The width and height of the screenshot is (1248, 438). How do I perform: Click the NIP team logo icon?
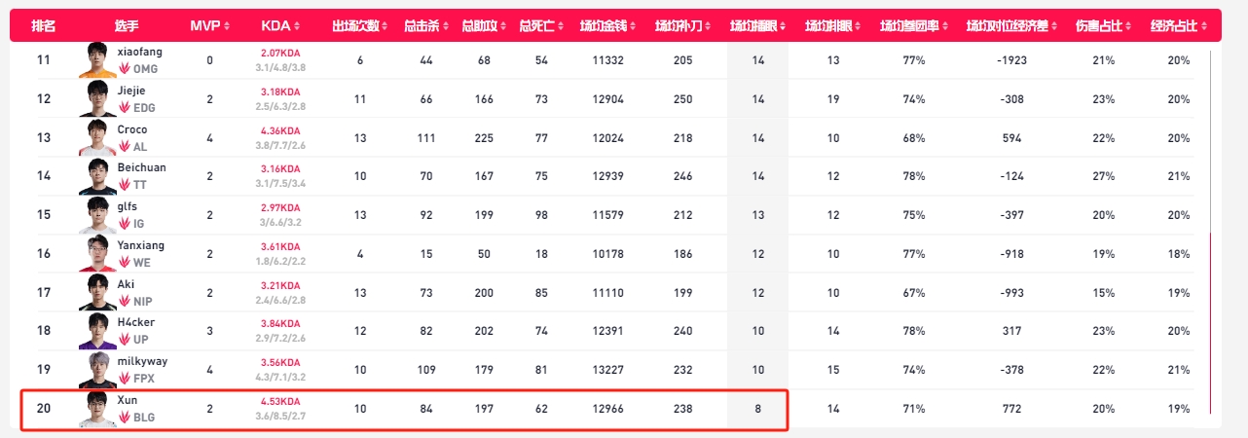click(125, 302)
